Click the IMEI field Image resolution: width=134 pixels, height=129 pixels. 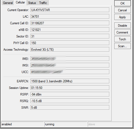point(70,59)
